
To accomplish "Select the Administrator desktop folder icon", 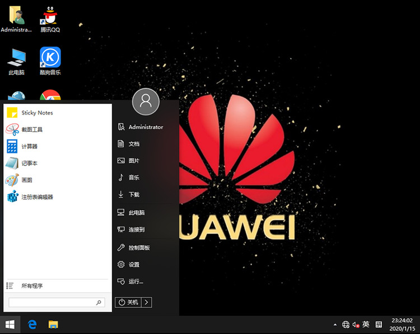I will (x=16, y=19).
